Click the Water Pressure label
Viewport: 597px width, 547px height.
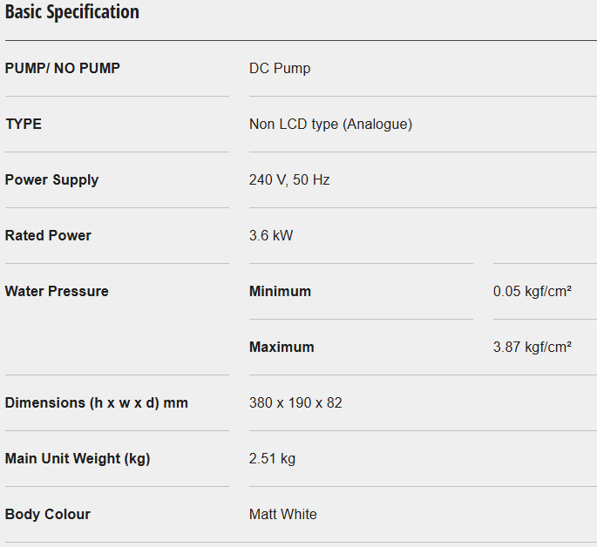coord(57,291)
